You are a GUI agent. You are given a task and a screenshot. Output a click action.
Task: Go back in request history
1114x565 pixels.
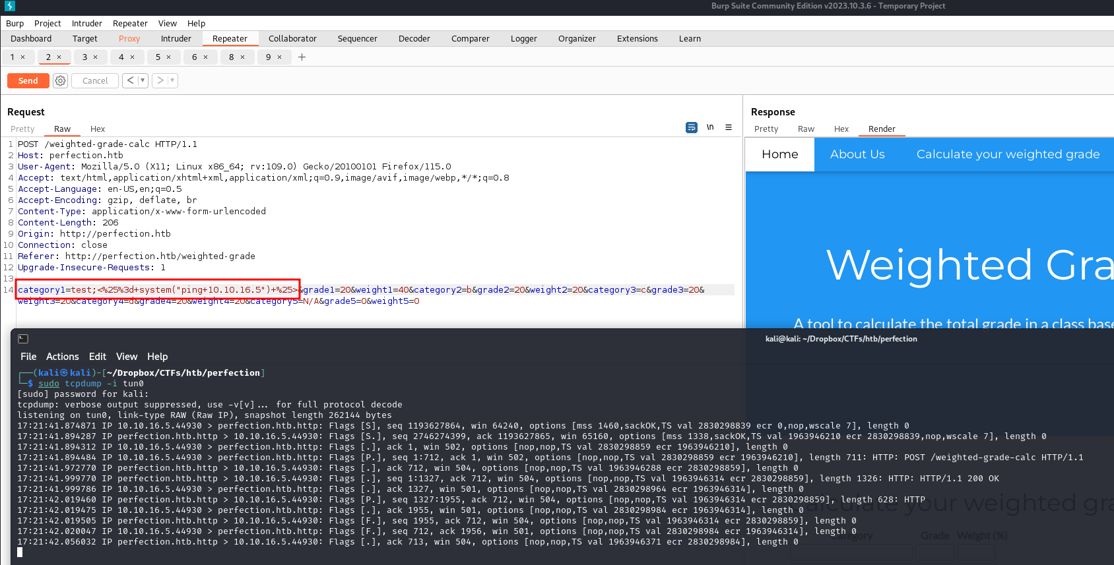click(130, 80)
